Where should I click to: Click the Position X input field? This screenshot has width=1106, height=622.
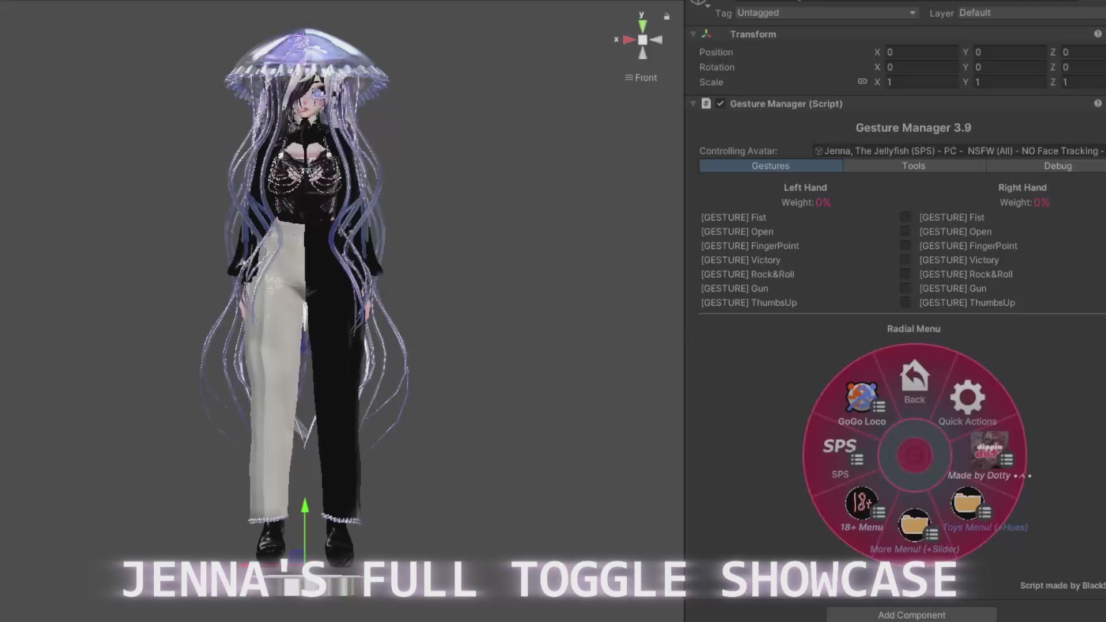921,52
